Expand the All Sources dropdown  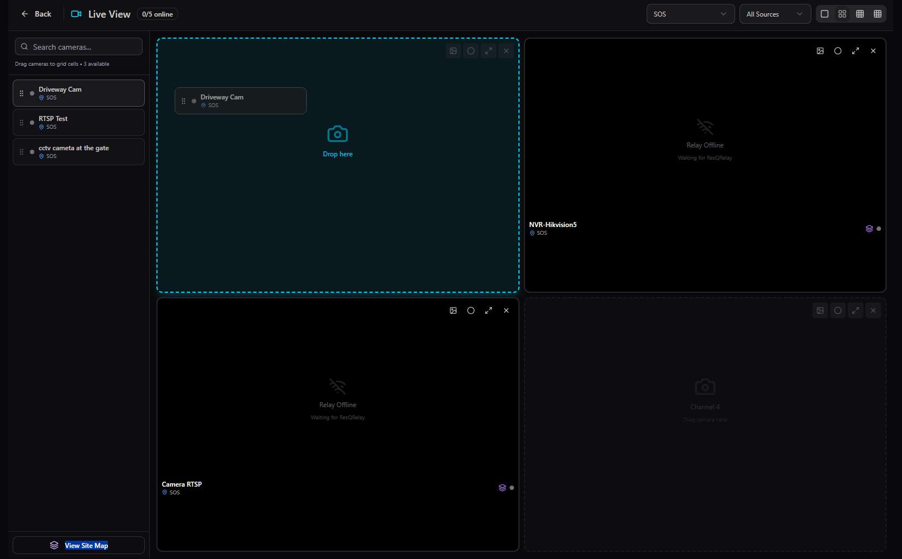tap(775, 14)
